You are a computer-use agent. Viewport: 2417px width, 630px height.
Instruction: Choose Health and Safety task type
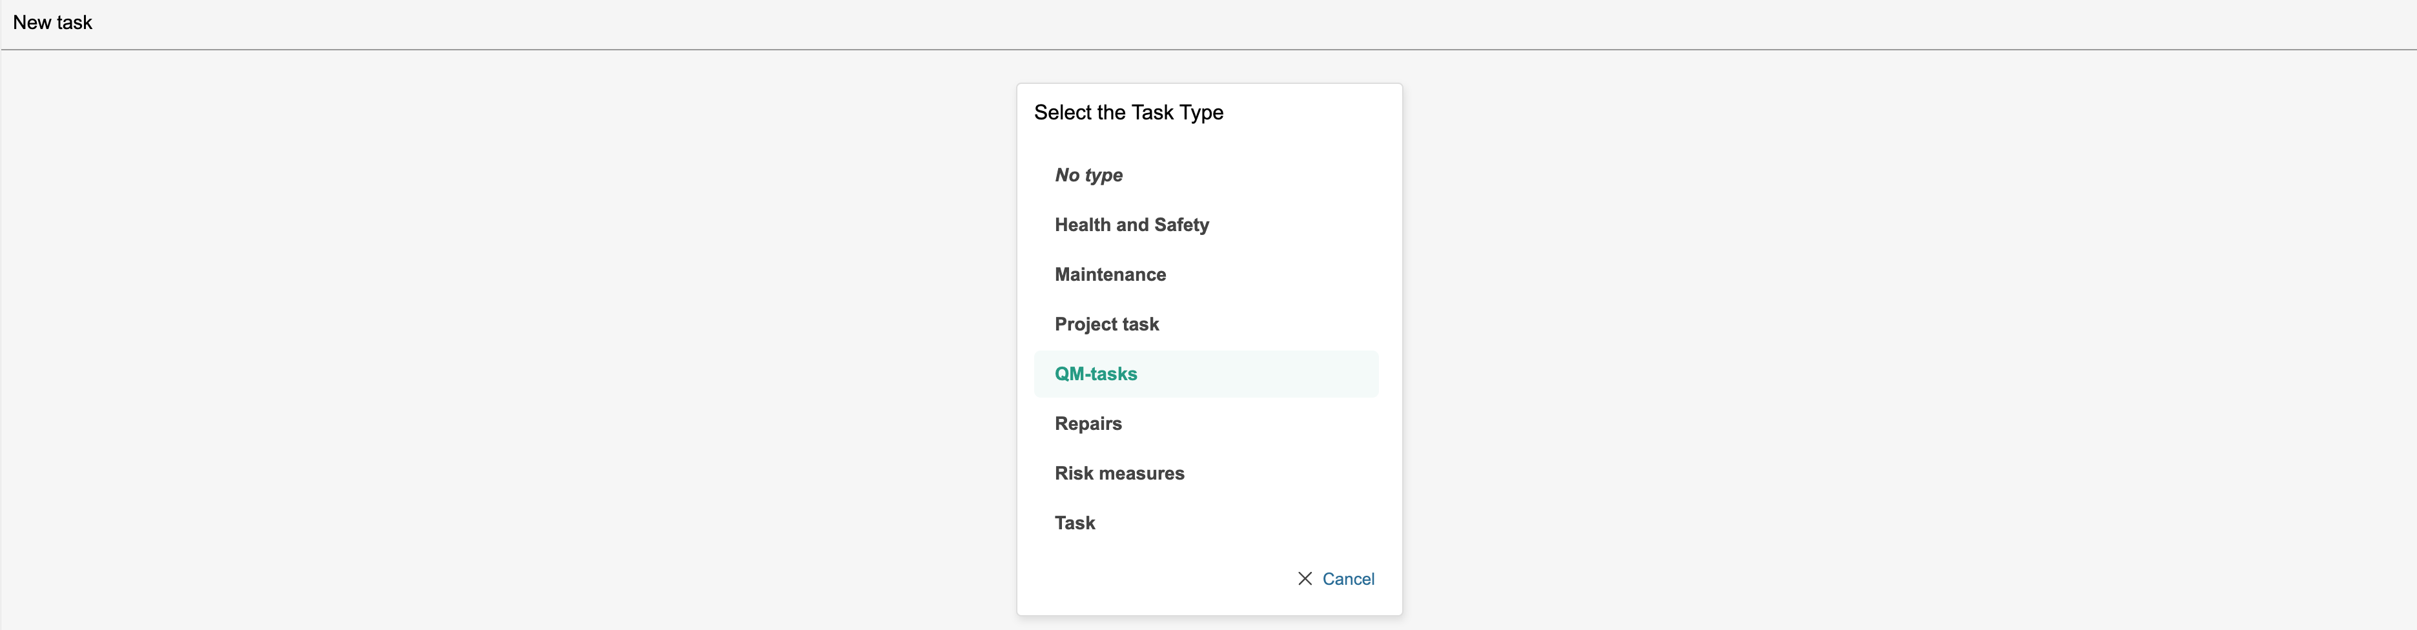1132,225
